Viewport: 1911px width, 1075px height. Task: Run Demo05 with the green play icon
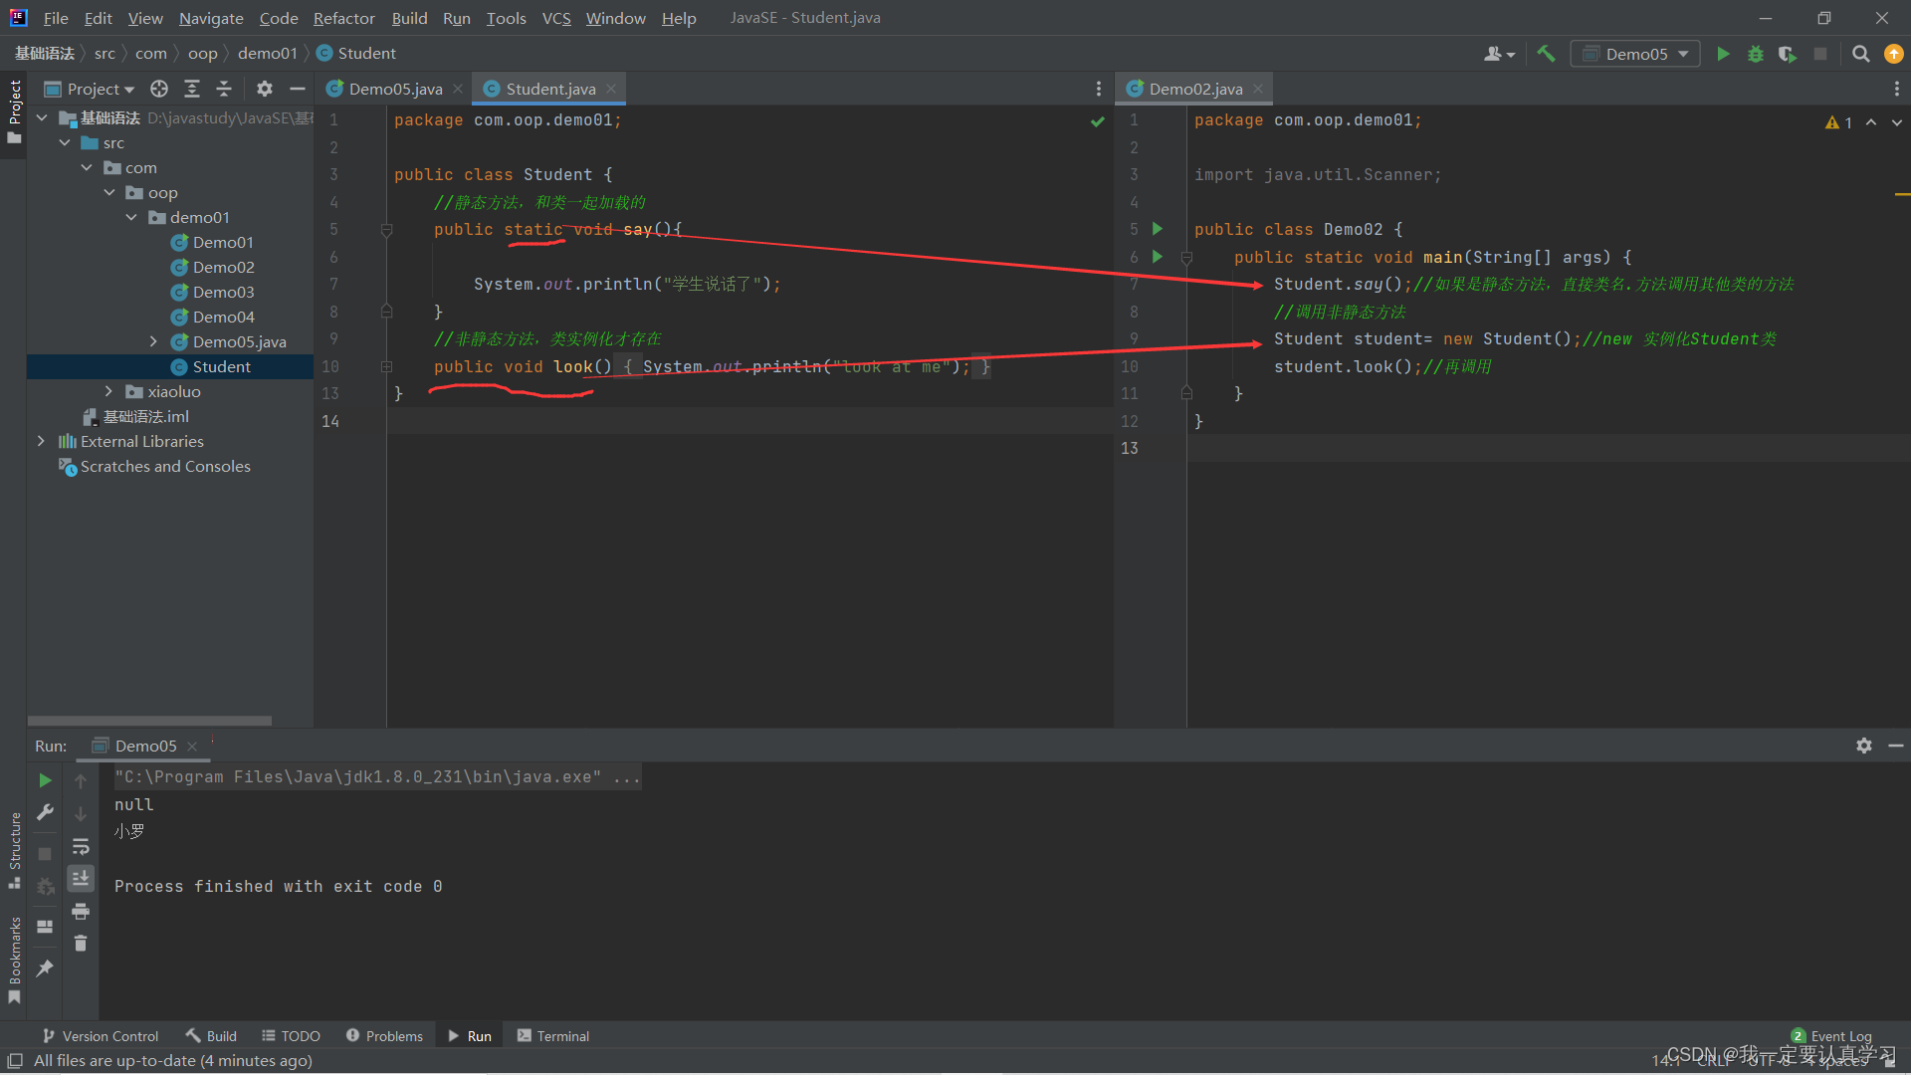click(1723, 54)
